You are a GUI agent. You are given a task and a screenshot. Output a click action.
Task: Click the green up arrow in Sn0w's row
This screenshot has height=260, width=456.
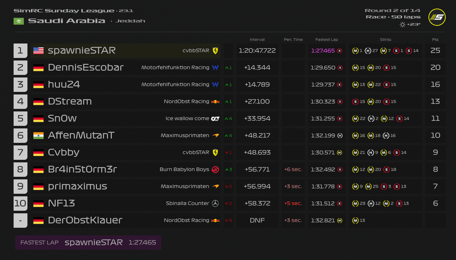[227, 118]
